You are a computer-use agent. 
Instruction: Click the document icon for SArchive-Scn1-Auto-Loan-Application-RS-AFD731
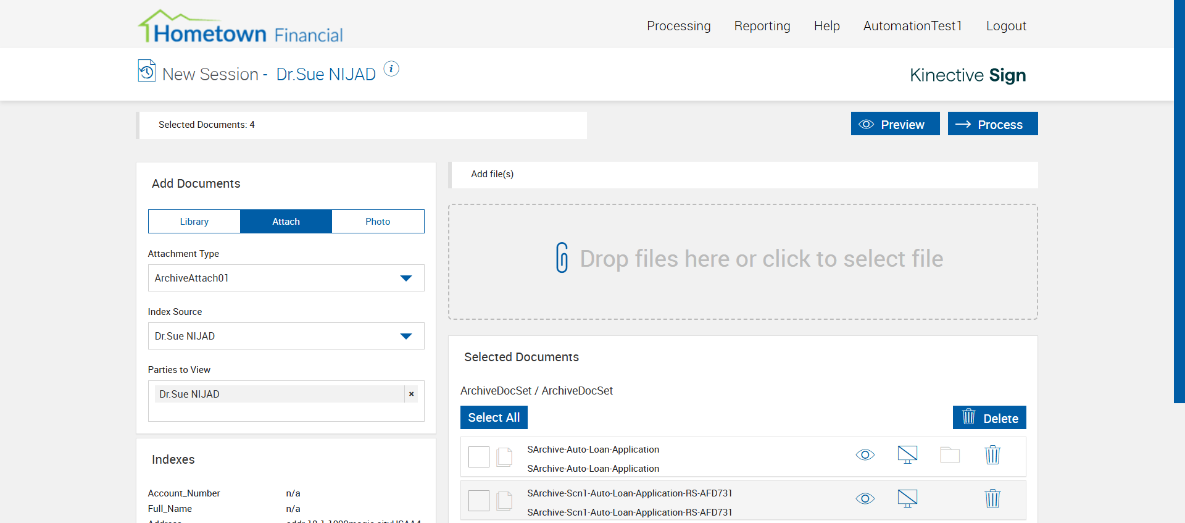[x=504, y=501]
